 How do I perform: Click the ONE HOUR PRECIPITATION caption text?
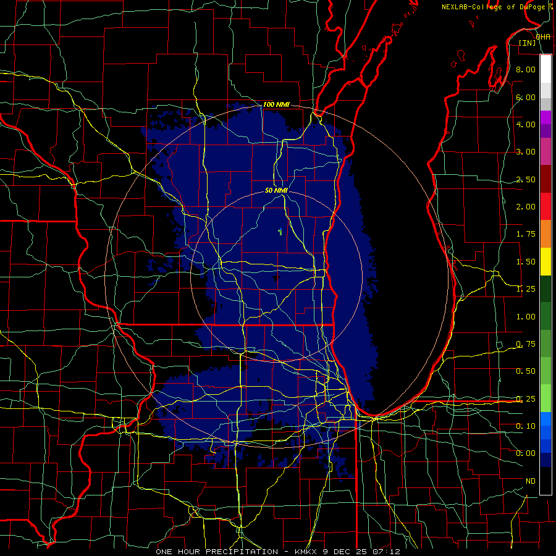pos(217,552)
